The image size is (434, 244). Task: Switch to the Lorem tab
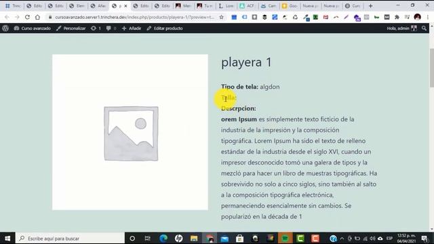point(226,6)
